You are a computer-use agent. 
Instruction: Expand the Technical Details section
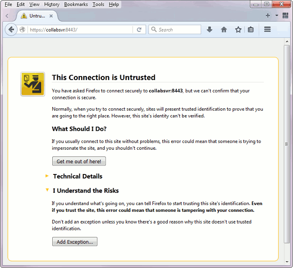pos(77,176)
